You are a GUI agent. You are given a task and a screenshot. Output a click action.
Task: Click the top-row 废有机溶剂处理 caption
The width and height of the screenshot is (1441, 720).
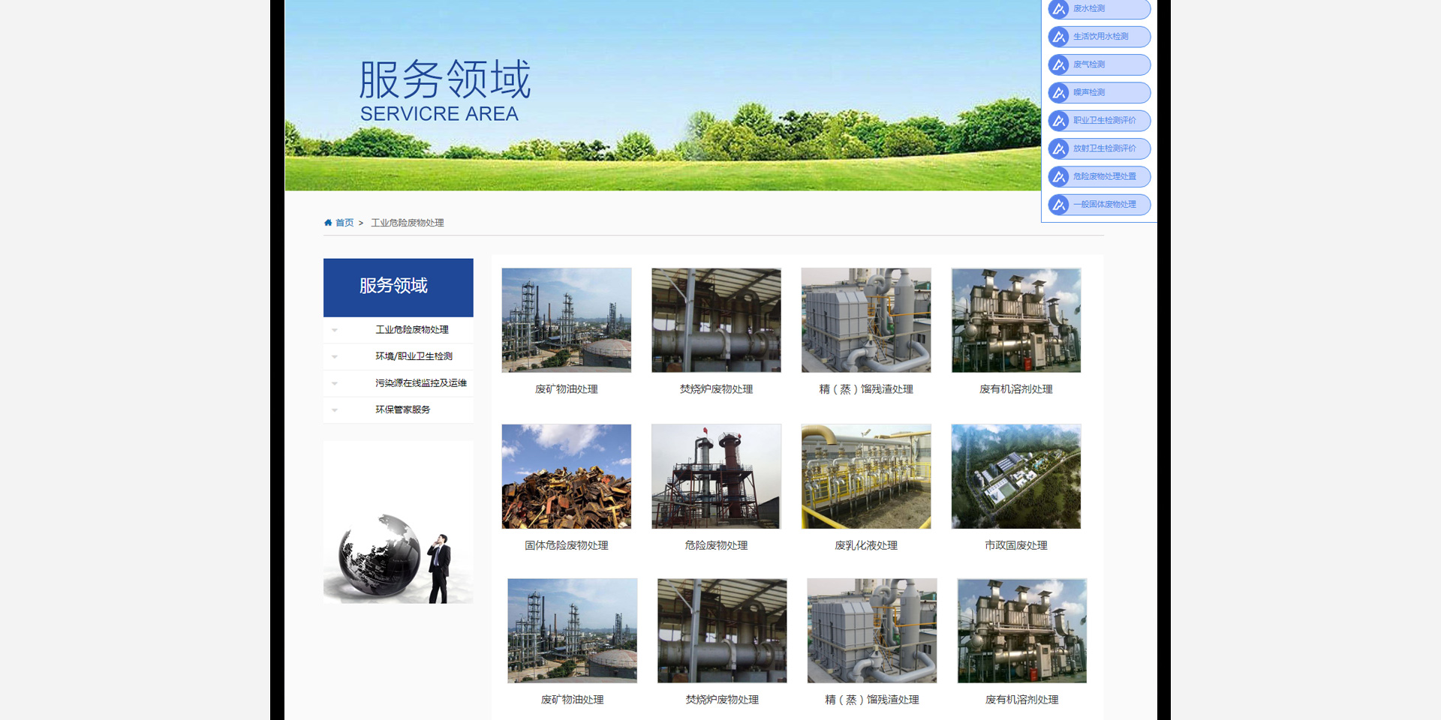click(1016, 389)
